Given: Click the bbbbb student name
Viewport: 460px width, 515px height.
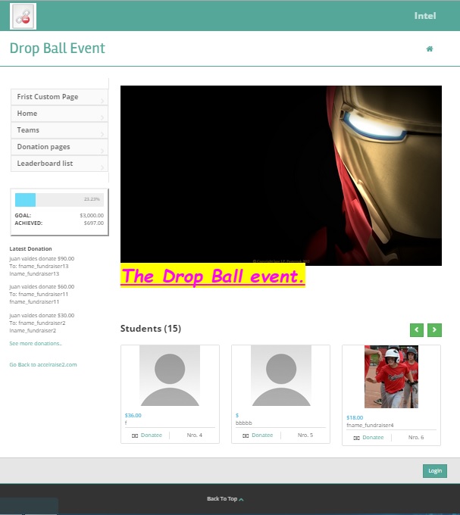Looking at the screenshot, I should (x=244, y=423).
